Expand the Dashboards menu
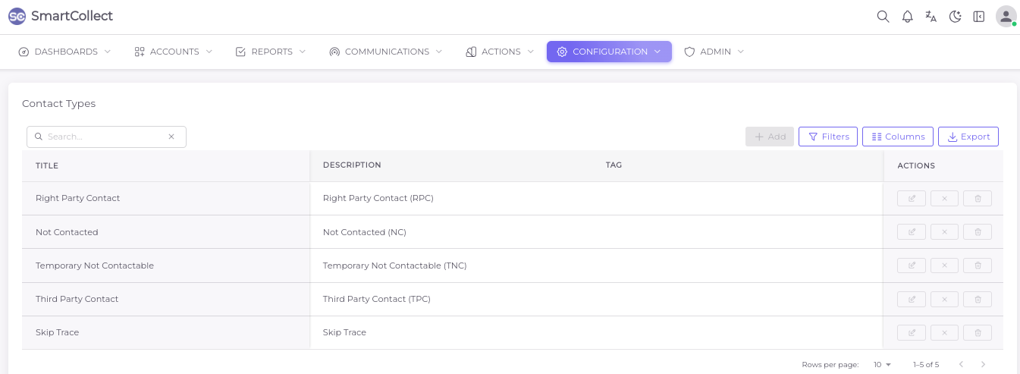This screenshot has height=374, width=1020. (64, 52)
